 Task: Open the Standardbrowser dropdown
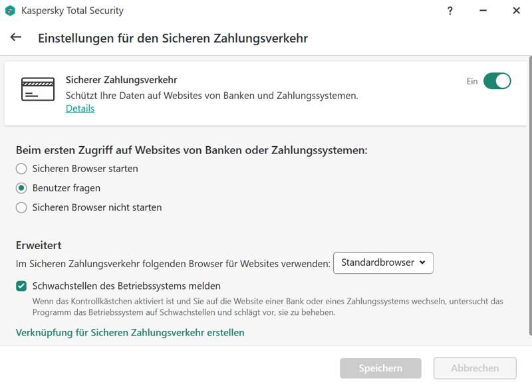383,262
